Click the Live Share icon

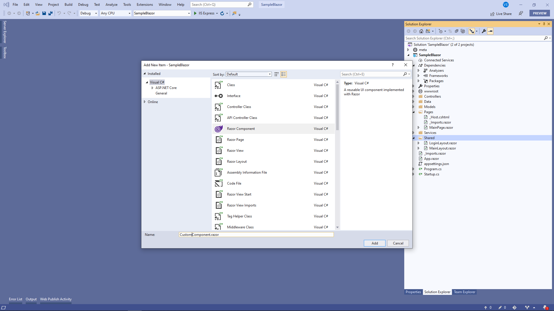(x=492, y=14)
